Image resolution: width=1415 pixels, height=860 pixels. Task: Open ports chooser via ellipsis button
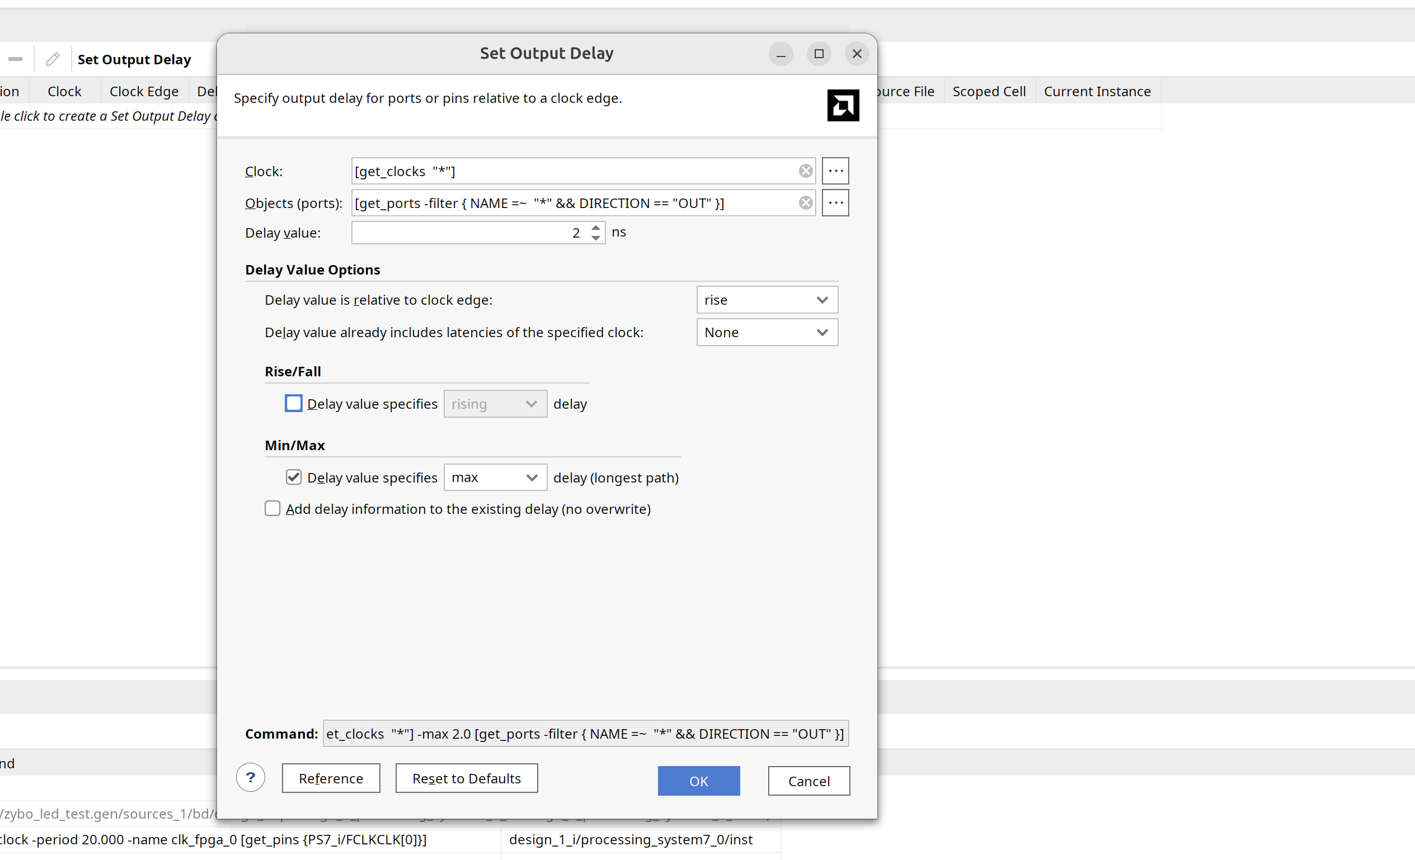(835, 202)
